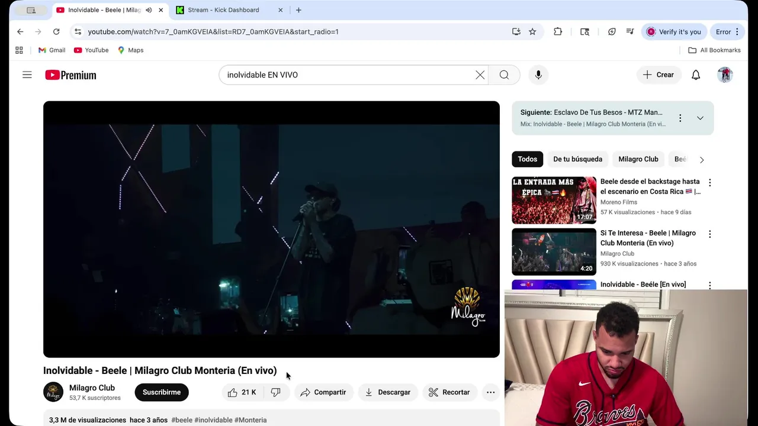This screenshot has height=426, width=758.
Task: Click the #inolvidable hashtag
Action: 213,420
